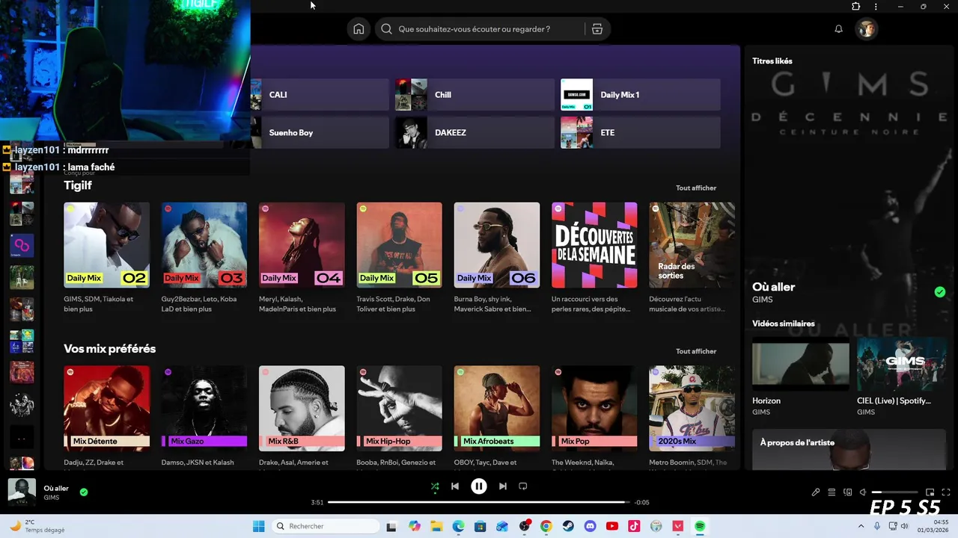Open the DAKEEZ shortcut tile
Screen dimensions: 958x538
pos(475,132)
